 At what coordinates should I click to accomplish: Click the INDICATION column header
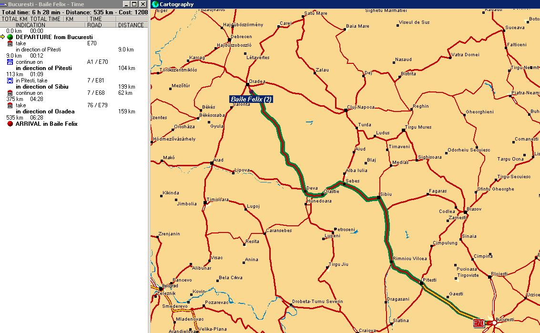coord(31,25)
